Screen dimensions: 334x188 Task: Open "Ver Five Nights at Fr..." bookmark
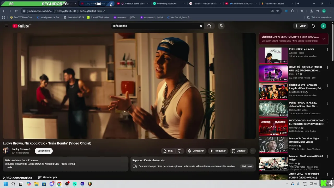(179, 17)
